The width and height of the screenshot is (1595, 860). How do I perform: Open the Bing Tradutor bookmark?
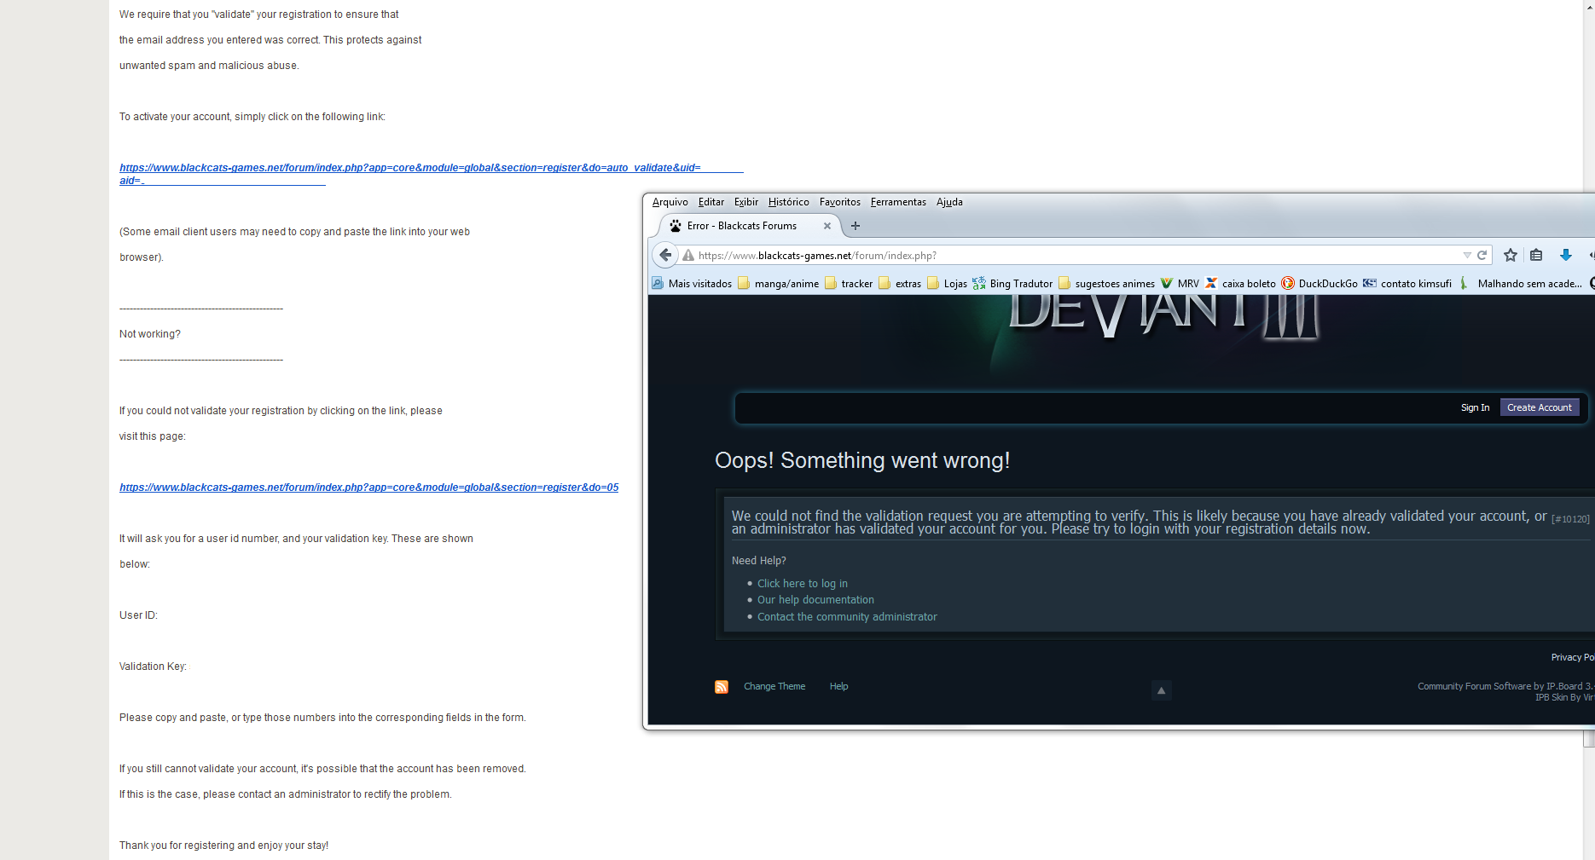click(x=1012, y=284)
